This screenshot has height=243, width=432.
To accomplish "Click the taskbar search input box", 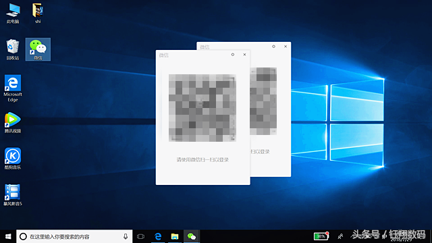I will [74, 236].
